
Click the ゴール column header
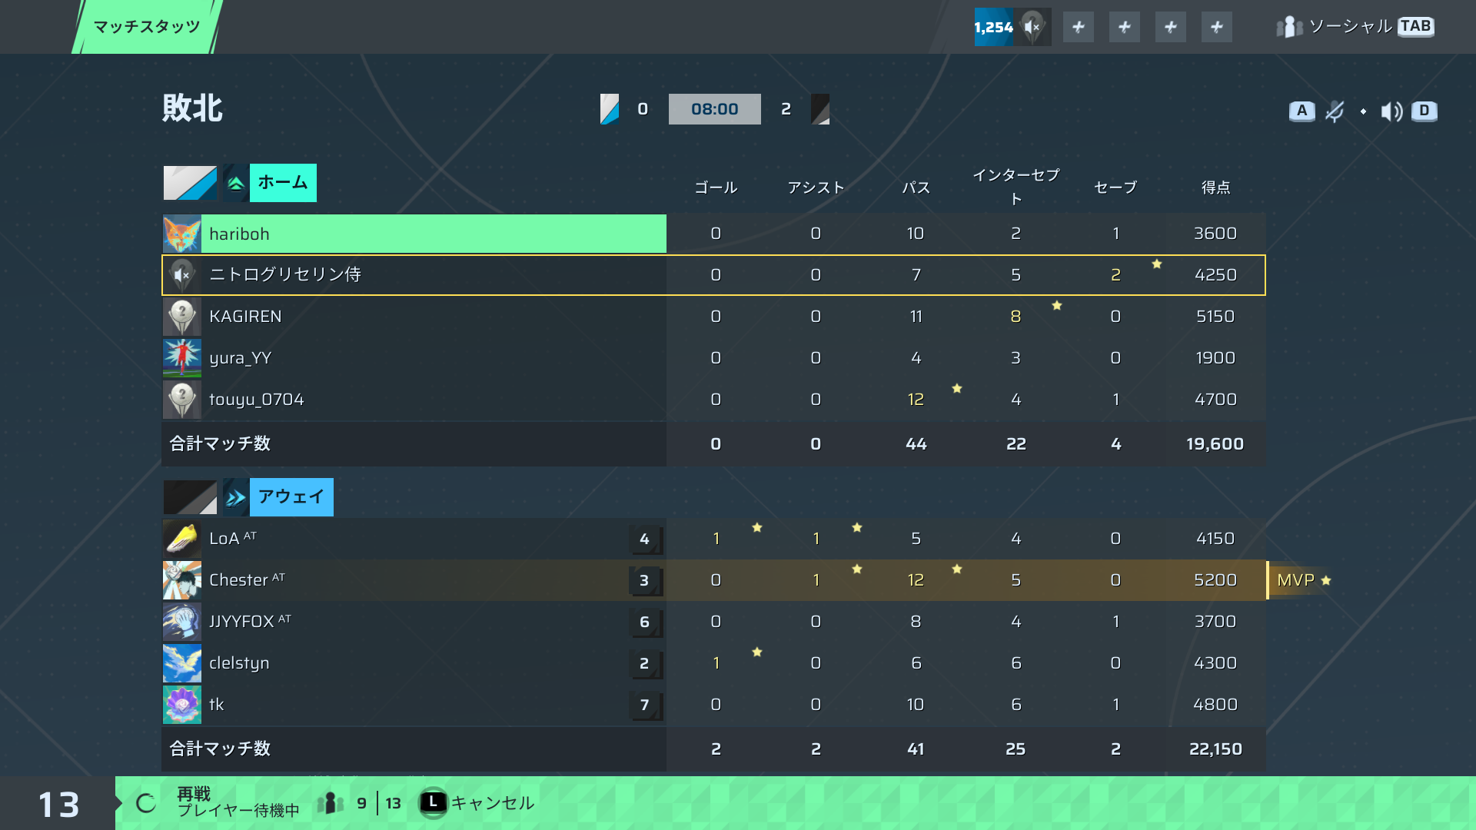point(716,188)
